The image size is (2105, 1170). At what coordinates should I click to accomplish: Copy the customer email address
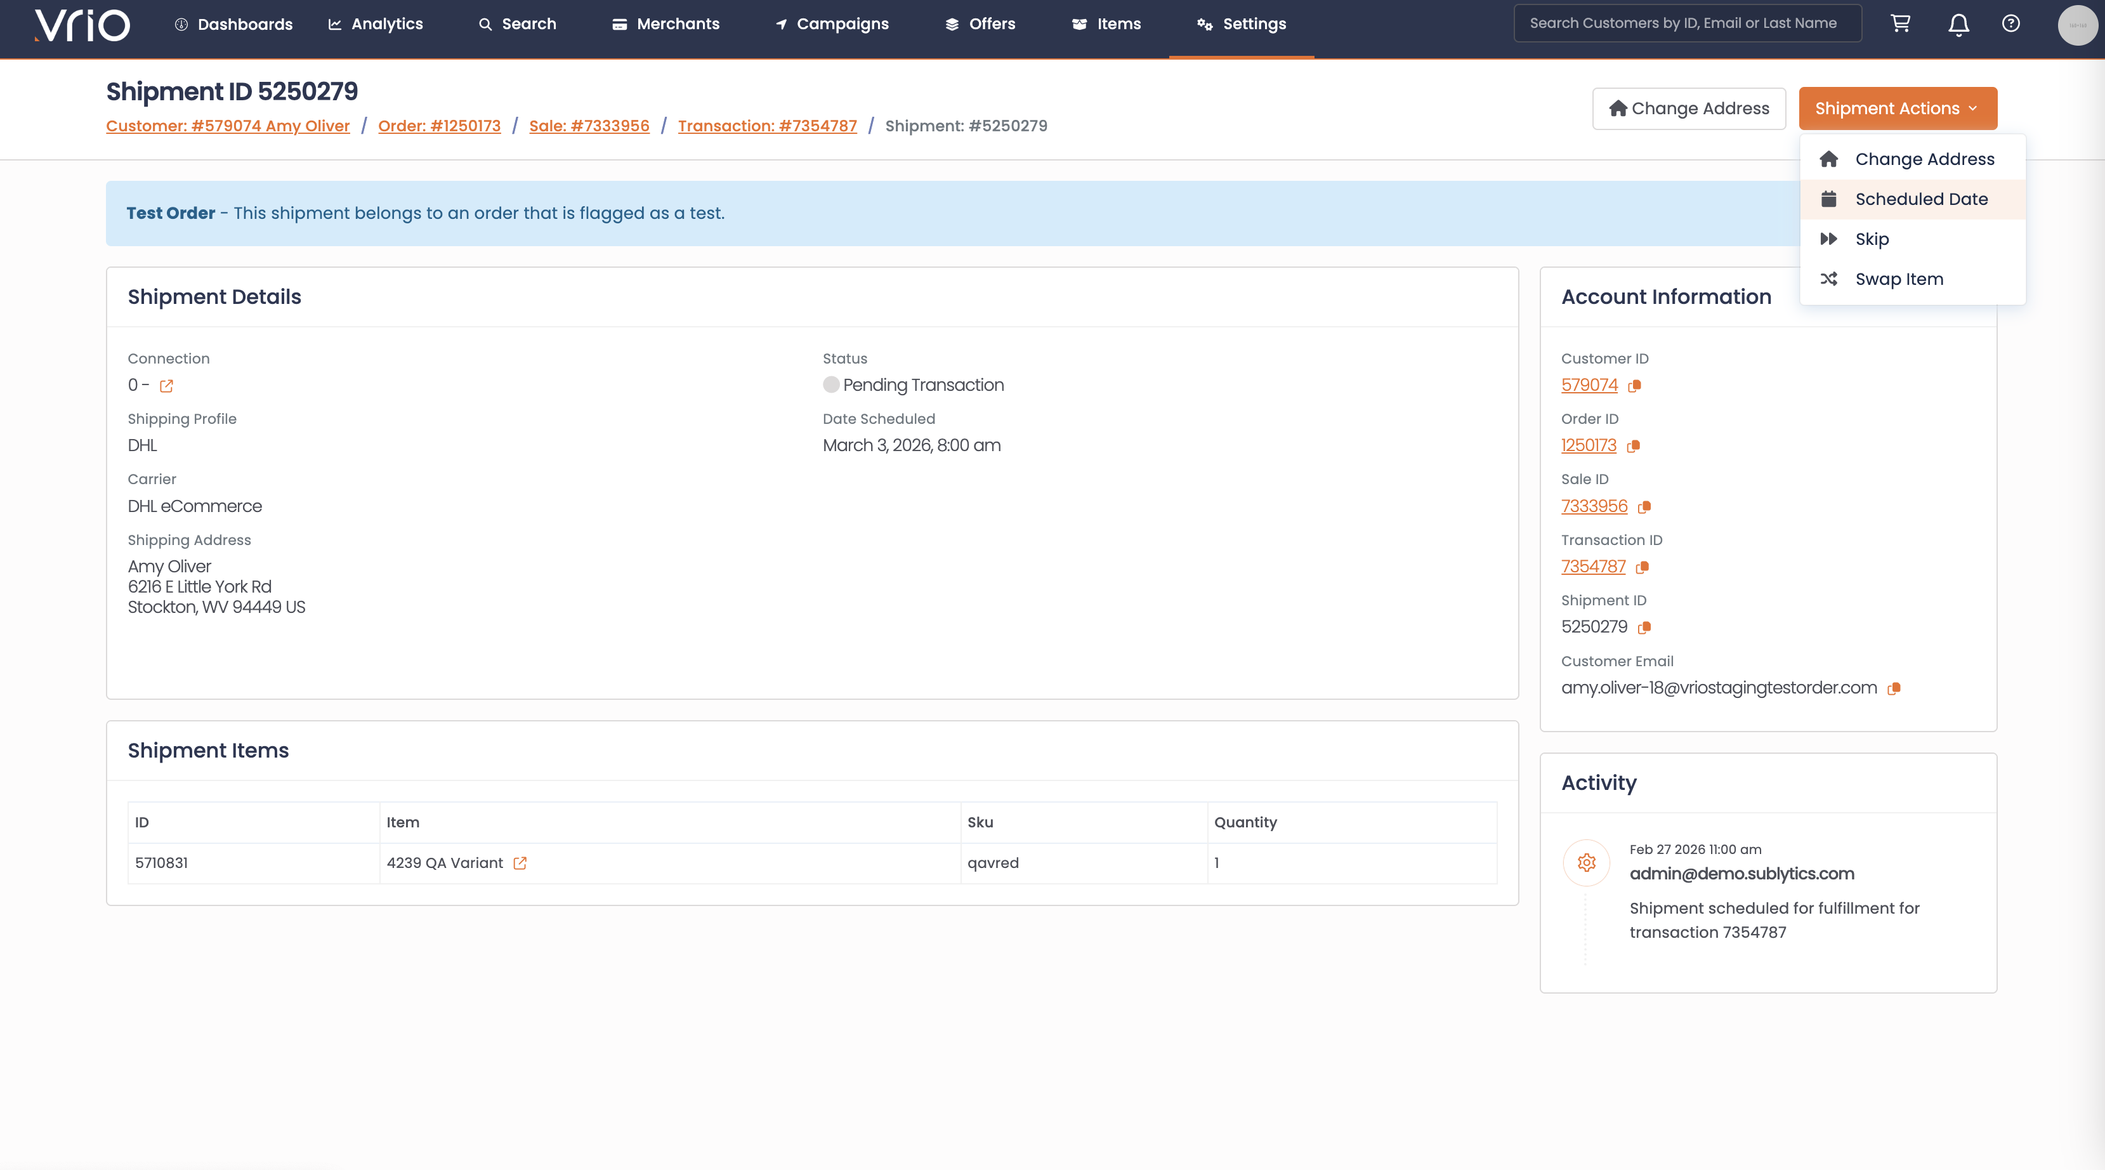coord(1893,689)
